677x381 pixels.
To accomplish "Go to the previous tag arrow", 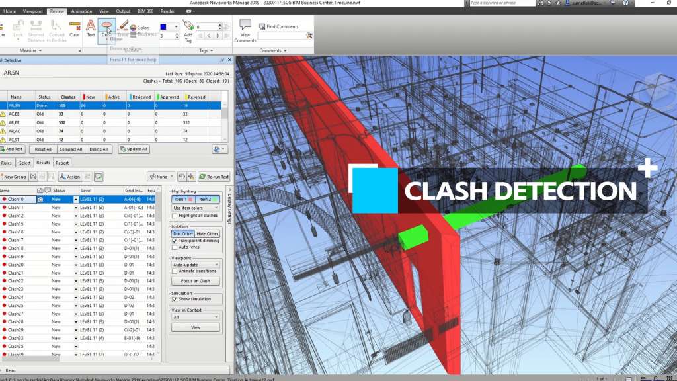I will coord(209,36).
